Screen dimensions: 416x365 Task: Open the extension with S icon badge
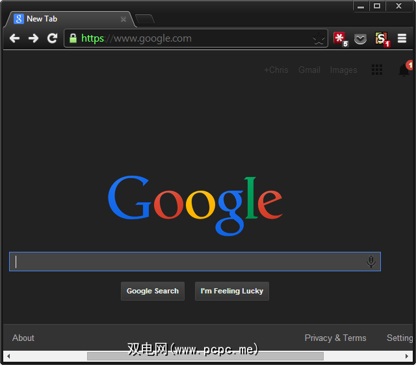coord(382,39)
